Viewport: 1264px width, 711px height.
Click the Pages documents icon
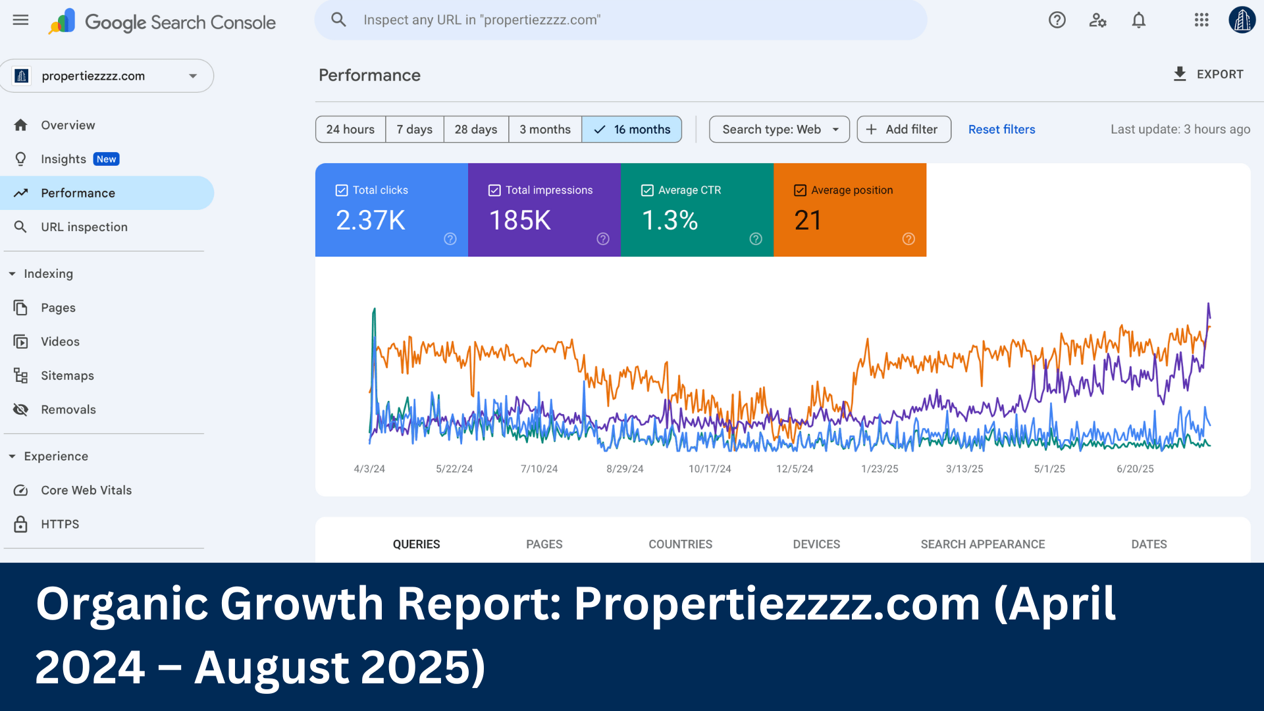[x=21, y=307]
